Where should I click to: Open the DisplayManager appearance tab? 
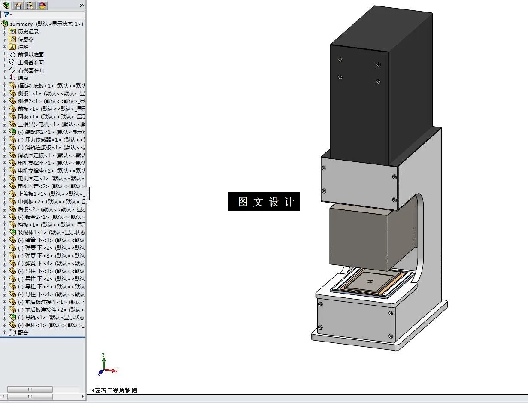[42, 5]
